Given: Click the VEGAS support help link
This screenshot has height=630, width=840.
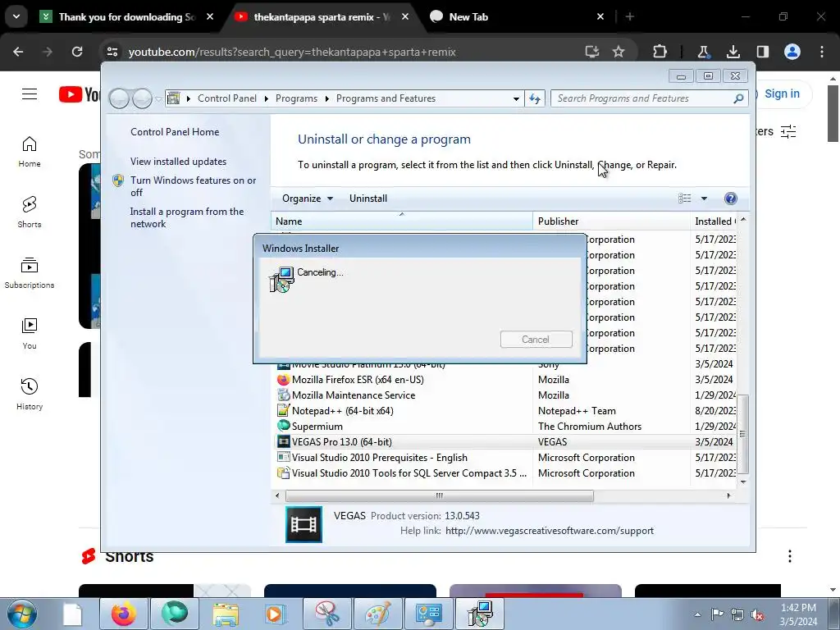Looking at the screenshot, I should point(549,531).
